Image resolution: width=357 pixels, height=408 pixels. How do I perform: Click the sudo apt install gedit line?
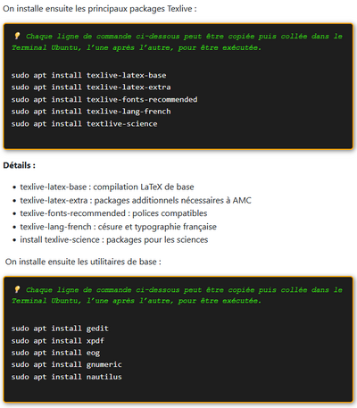click(60, 329)
